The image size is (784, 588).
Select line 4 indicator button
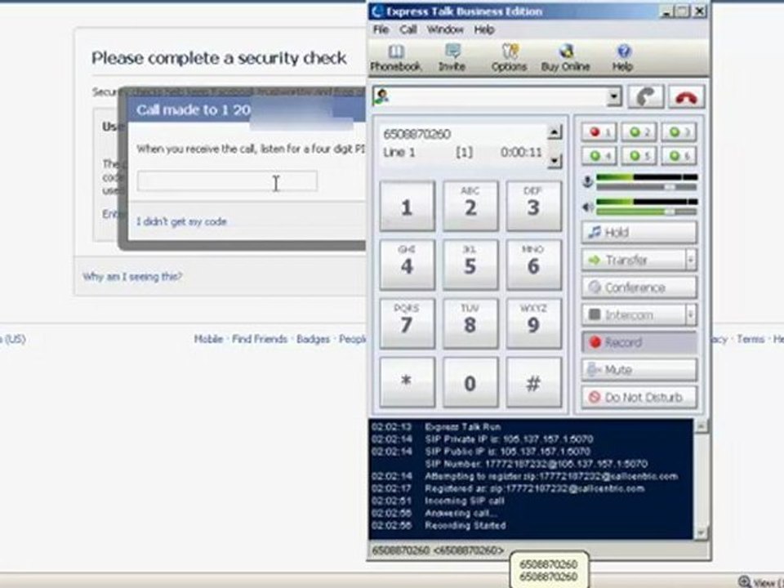tap(599, 156)
